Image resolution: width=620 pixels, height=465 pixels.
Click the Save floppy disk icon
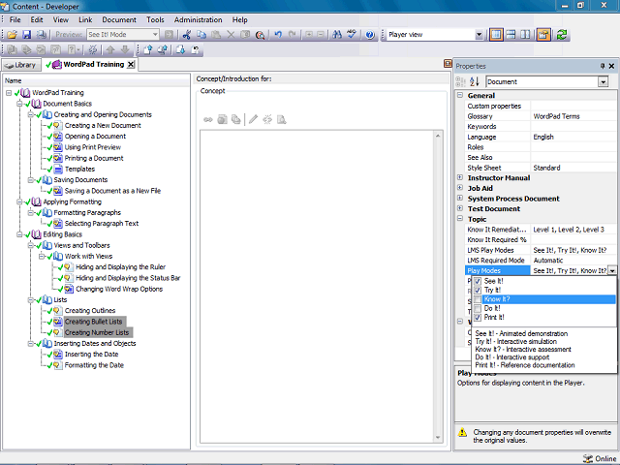pos(26,35)
